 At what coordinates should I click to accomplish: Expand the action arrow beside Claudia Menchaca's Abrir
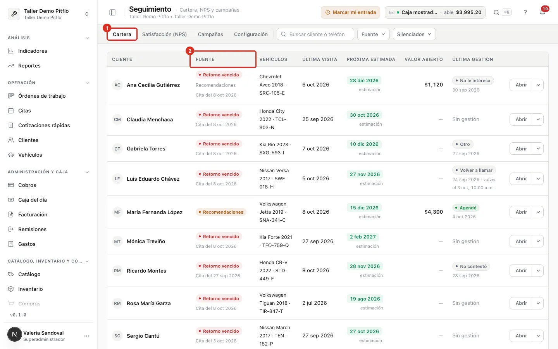[x=538, y=119]
